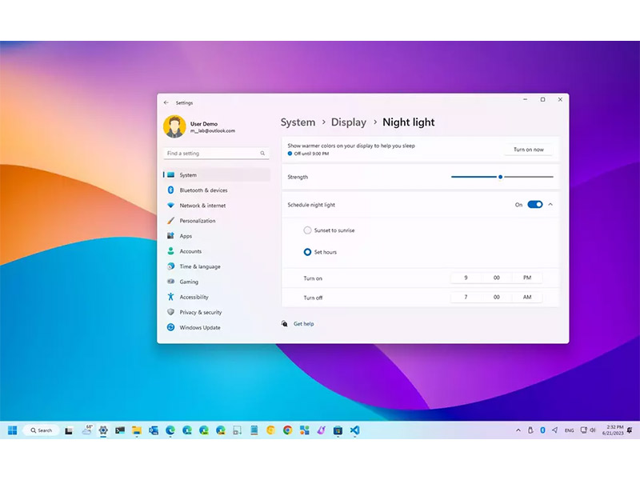
Task: Open the Turn off hour picker showing 7
Action: tap(466, 297)
